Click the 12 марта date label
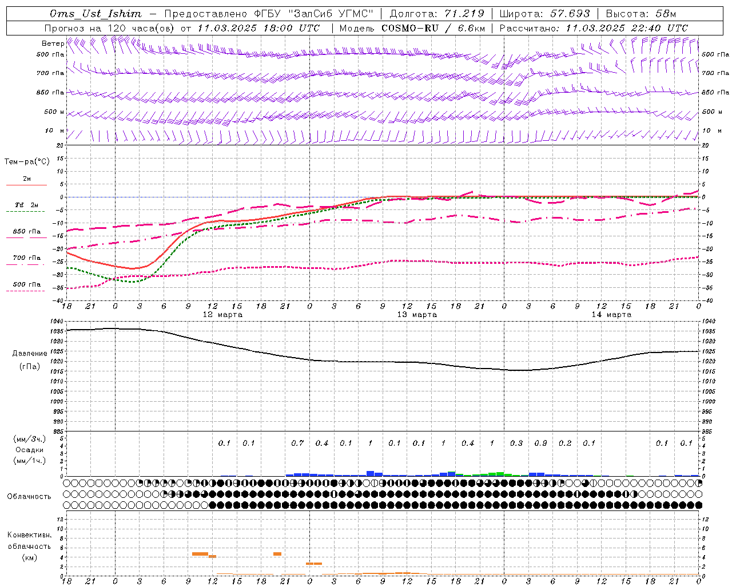The image size is (732, 586). pos(222,314)
